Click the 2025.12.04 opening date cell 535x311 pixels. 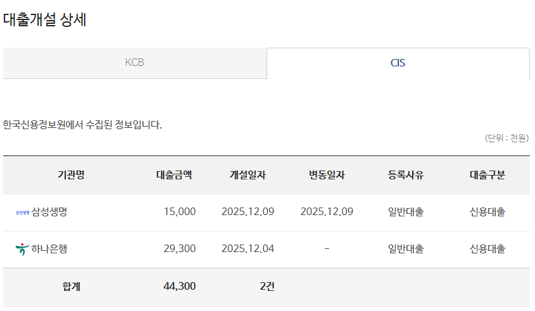[x=248, y=249]
